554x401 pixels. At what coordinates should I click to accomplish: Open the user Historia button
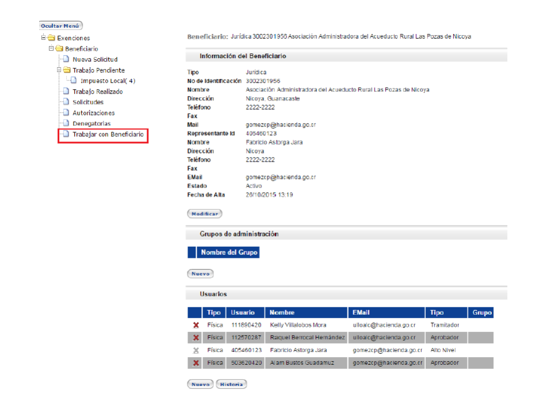tap(231, 384)
